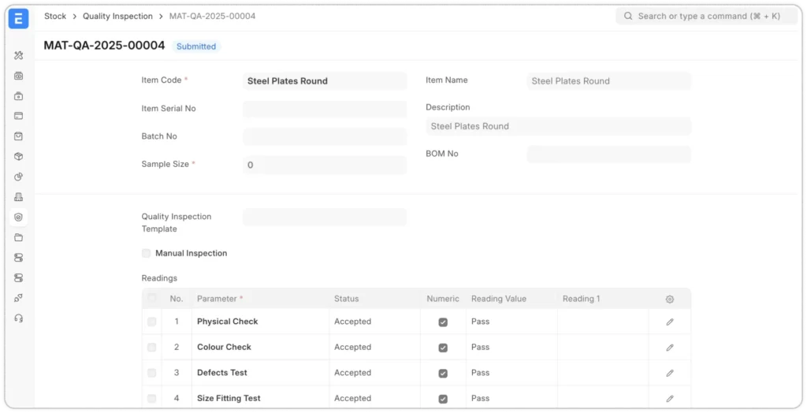807x413 pixels.
Task: Edit the Physical Check row with pencil
Action: coord(669,322)
